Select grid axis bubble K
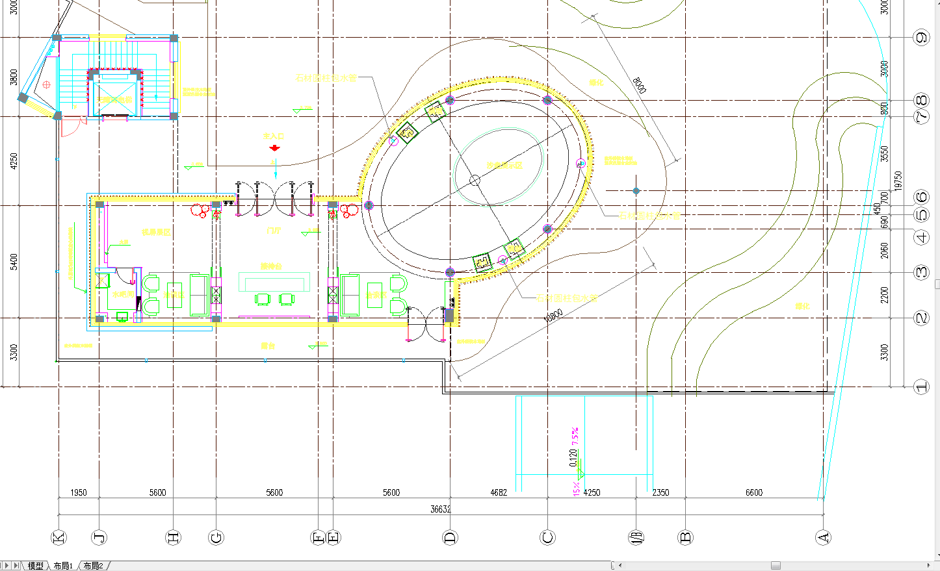The width and height of the screenshot is (940, 571). [x=59, y=537]
